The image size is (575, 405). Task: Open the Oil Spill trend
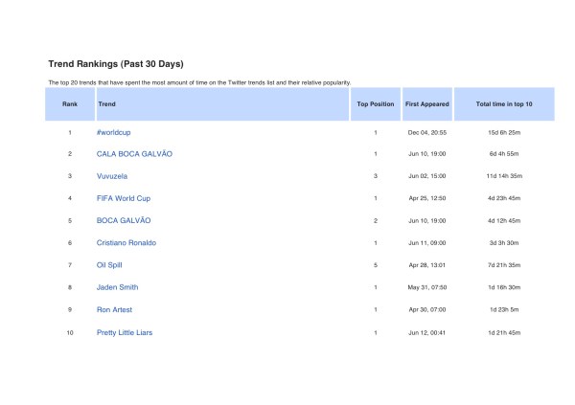click(109, 265)
